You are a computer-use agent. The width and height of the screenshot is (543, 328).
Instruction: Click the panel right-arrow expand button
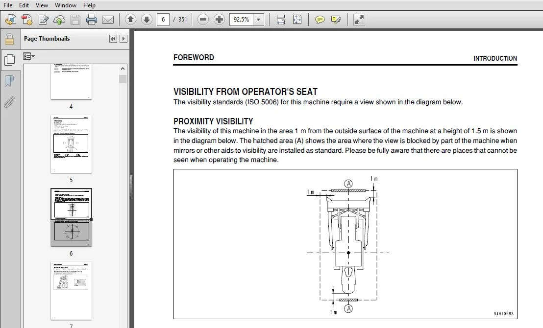(x=123, y=39)
